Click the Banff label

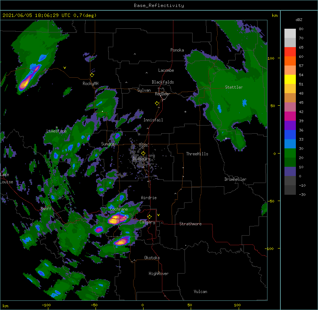click(x=46, y=209)
